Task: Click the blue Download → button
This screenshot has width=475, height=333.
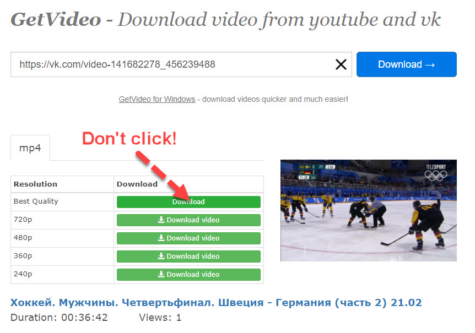Action: pos(407,64)
